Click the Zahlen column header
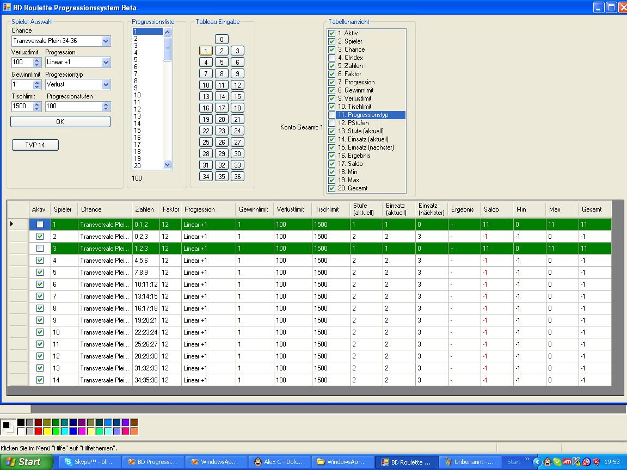The height and width of the screenshot is (470, 627). [146, 209]
